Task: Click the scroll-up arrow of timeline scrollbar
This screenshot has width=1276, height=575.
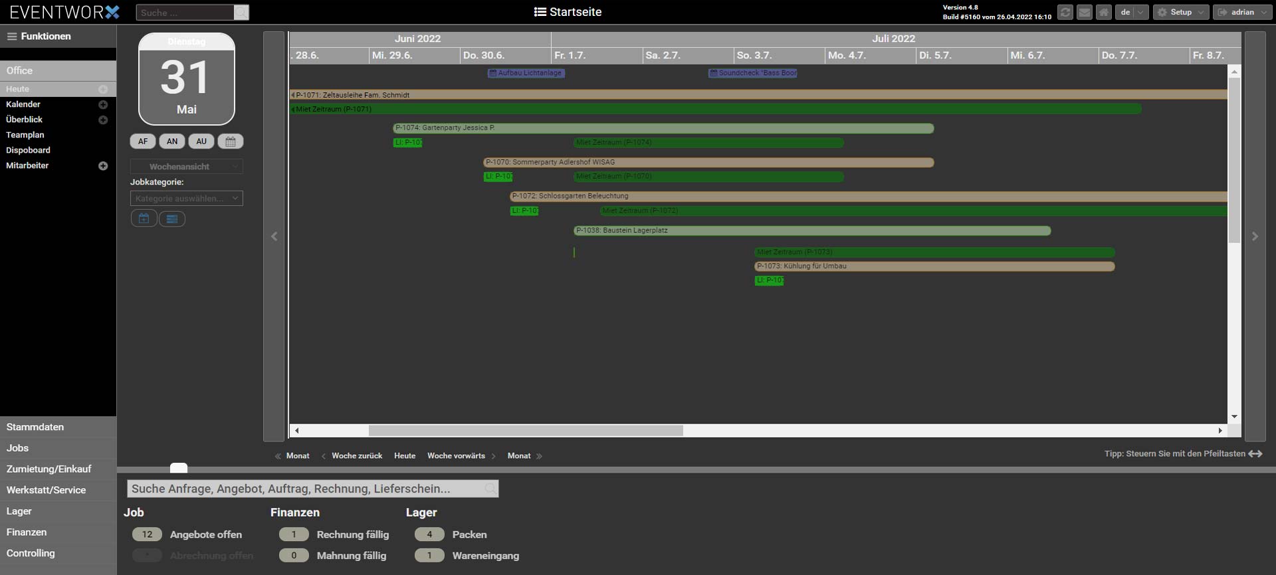Action: (x=1234, y=72)
